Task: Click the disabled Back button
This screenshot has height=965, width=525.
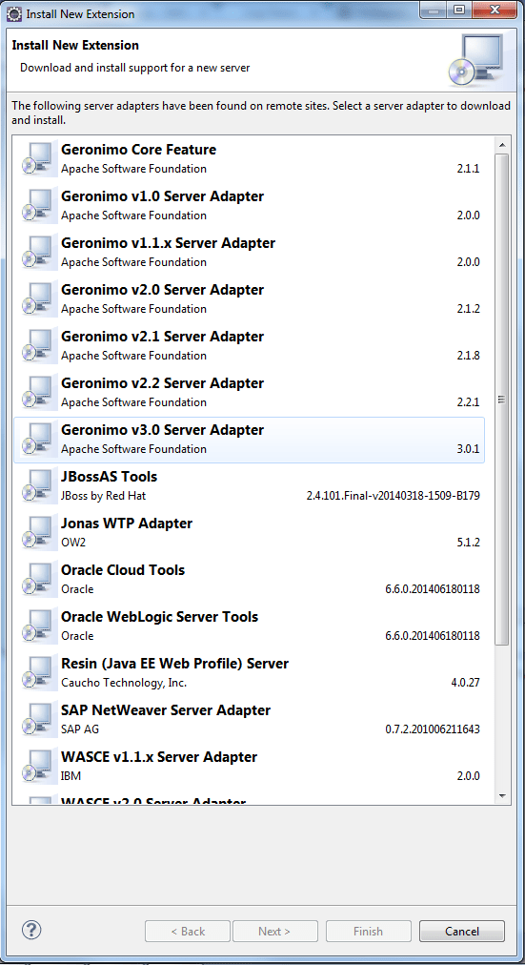Action: point(188,932)
